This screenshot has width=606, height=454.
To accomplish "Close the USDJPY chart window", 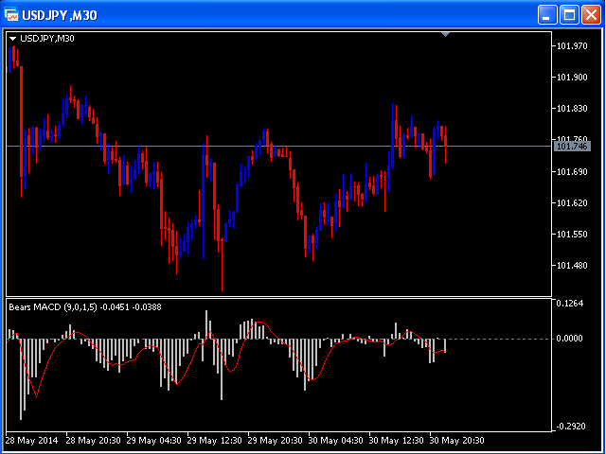I will click(592, 15).
